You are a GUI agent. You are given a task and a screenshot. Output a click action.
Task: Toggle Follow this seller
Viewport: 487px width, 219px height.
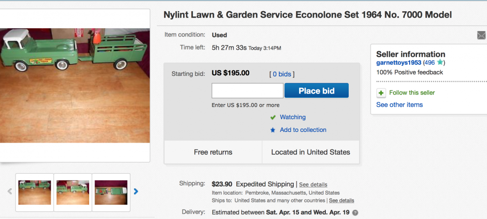(x=412, y=92)
